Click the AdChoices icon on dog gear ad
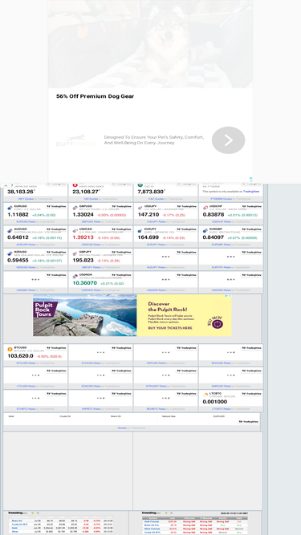 click(x=251, y=178)
